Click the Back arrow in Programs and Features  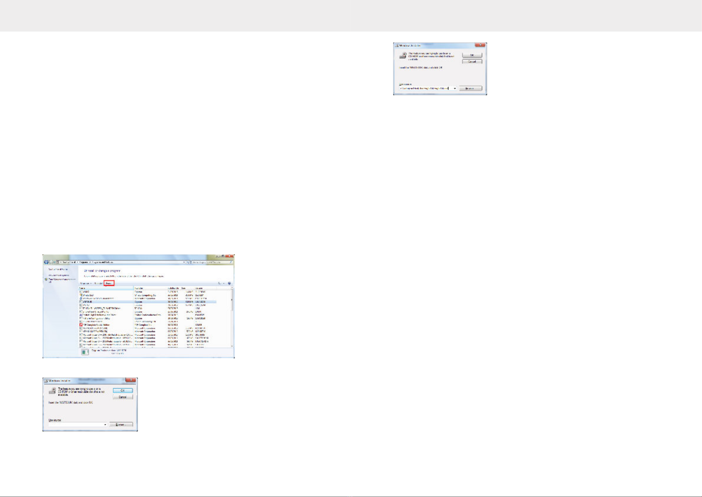click(46, 262)
